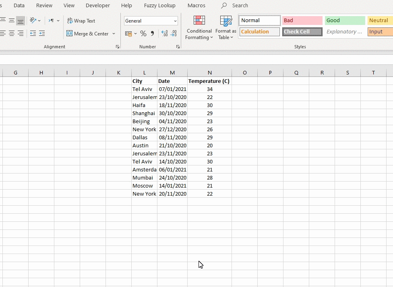The width and height of the screenshot is (393, 287).
Task: Open Alignment settings dialog launcher
Action: [x=118, y=47]
